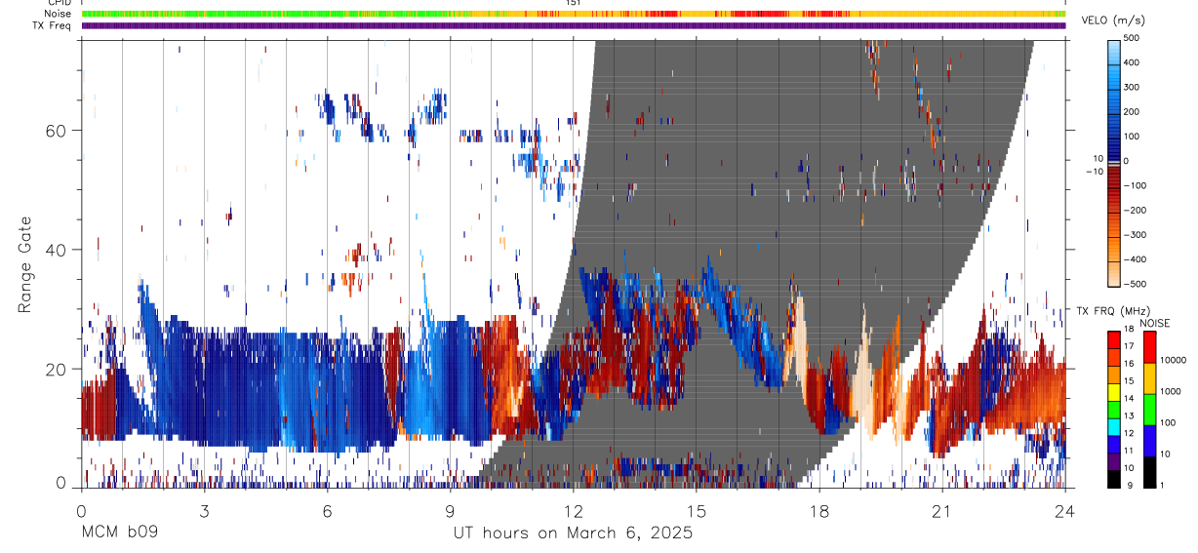1198x553 pixels.
Task: Click the y-axis tick label '20'
Action: coord(57,369)
